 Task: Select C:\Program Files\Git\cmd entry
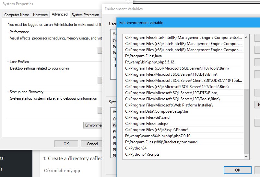coord(183,117)
